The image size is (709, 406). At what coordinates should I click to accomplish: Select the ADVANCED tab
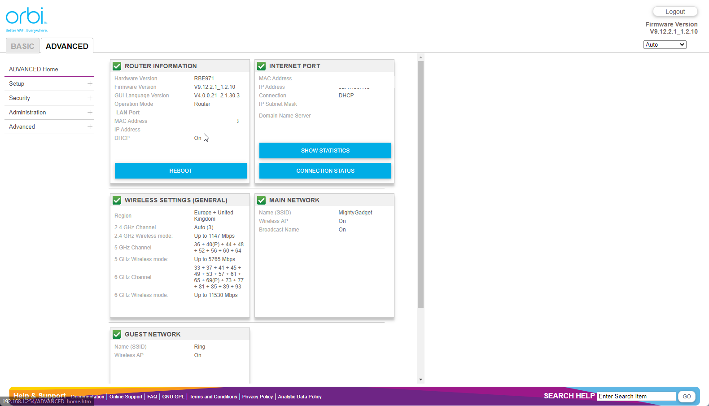click(67, 46)
